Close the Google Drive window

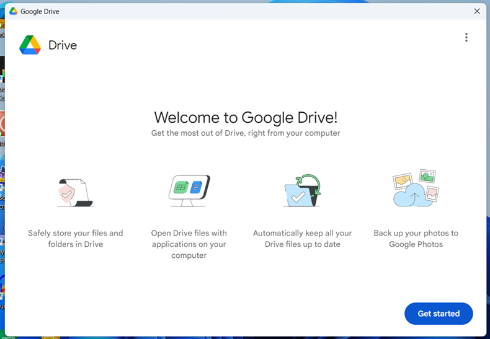click(477, 11)
